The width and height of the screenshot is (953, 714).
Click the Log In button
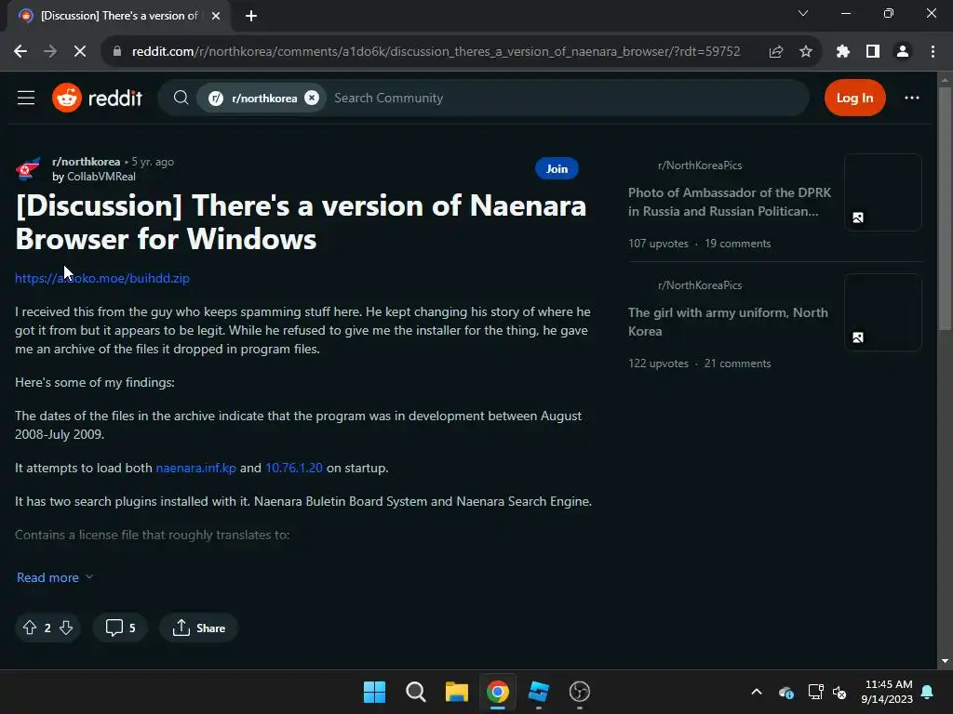coord(854,98)
